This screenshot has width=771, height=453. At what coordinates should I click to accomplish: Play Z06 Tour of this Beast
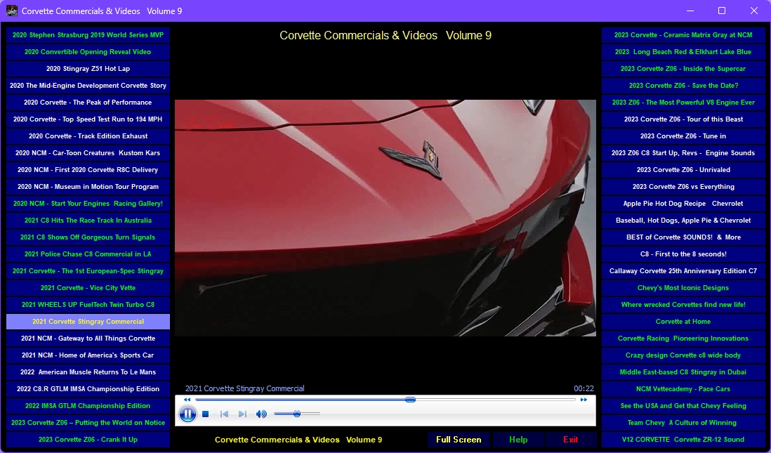point(683,119)
